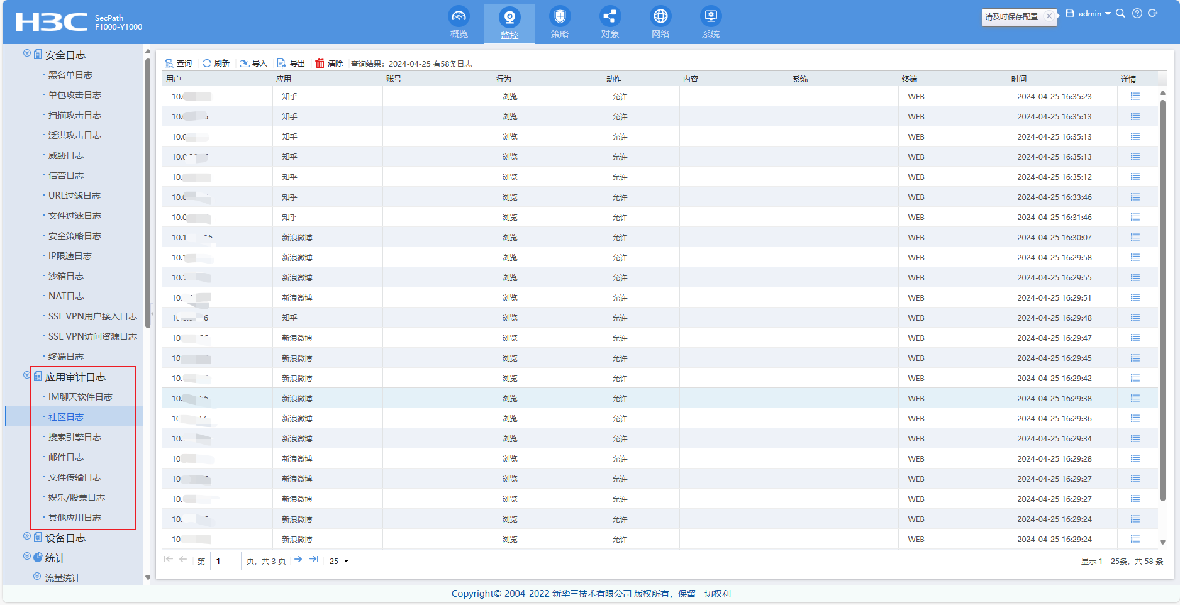
Task: Open the help question mark icon
Action: (1137, 13)
